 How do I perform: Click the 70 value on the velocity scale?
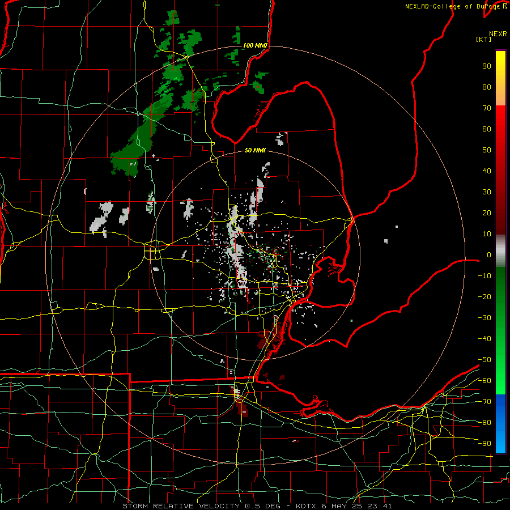click(487, 108)
